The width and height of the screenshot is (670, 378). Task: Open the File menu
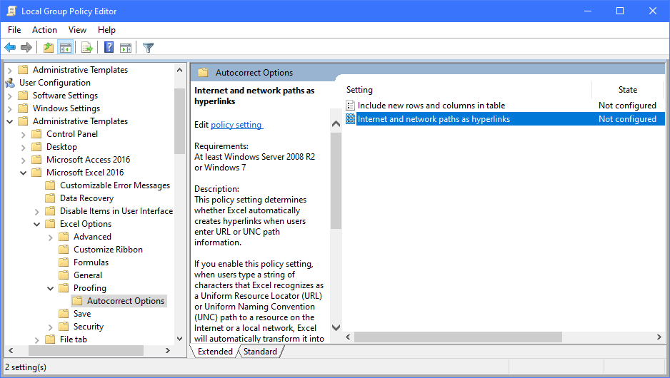(x=14, y=30)
